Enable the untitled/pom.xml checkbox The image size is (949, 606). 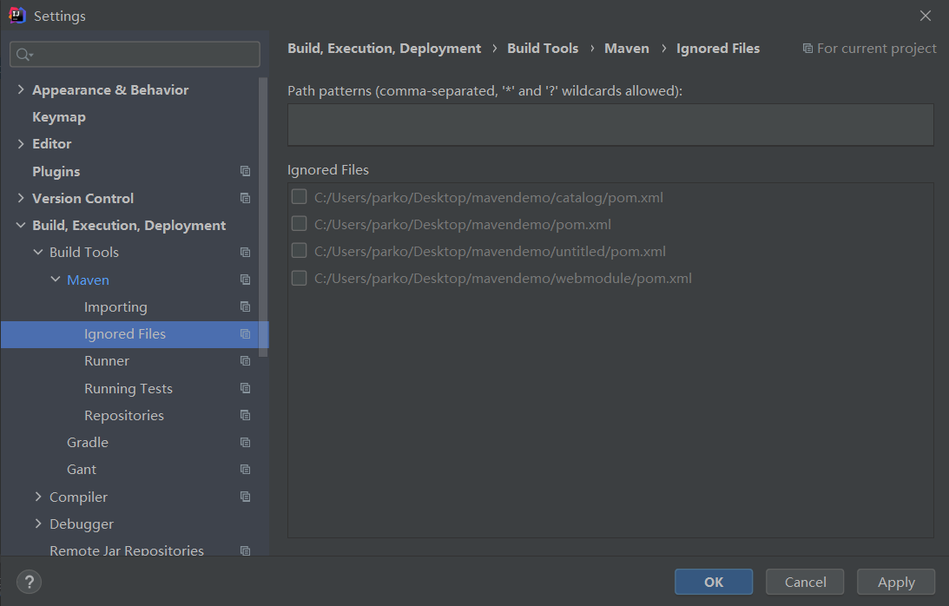(x=299, y=251)
